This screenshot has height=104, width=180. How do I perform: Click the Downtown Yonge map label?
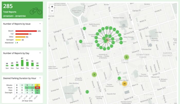pyautogui.click(x=143, y=56)
